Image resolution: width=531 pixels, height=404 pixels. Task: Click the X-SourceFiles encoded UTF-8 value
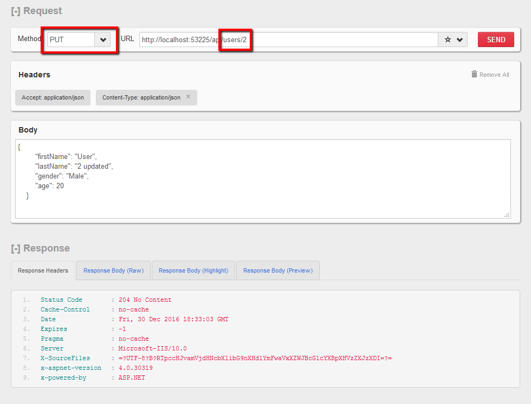point(255,359)
